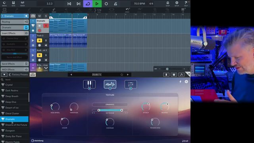Jump to previous locator
This screenshot has width=254, height=143.
point(69,4)
